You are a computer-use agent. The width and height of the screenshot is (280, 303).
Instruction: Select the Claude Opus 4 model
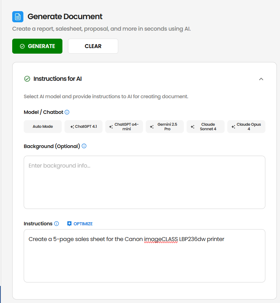click(246, 127)
